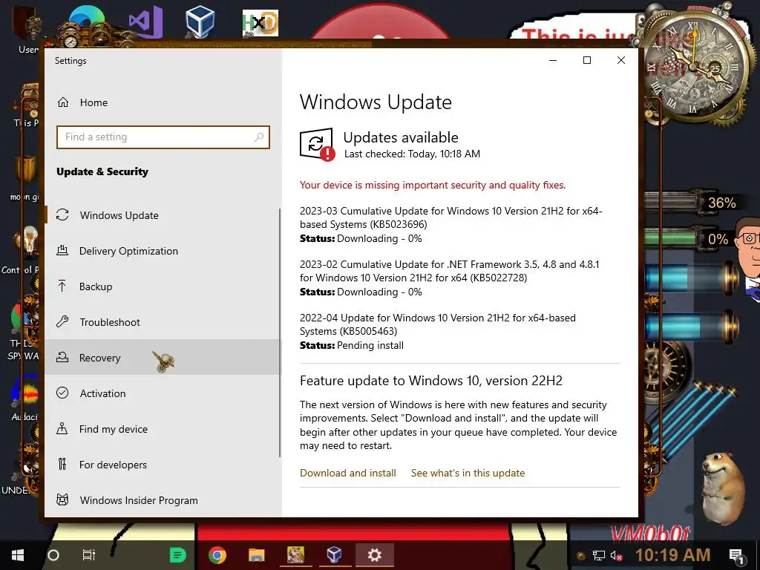Minimize the Settings window
Image resolution: width=760 pixels, height=570 pixels.
552,60
